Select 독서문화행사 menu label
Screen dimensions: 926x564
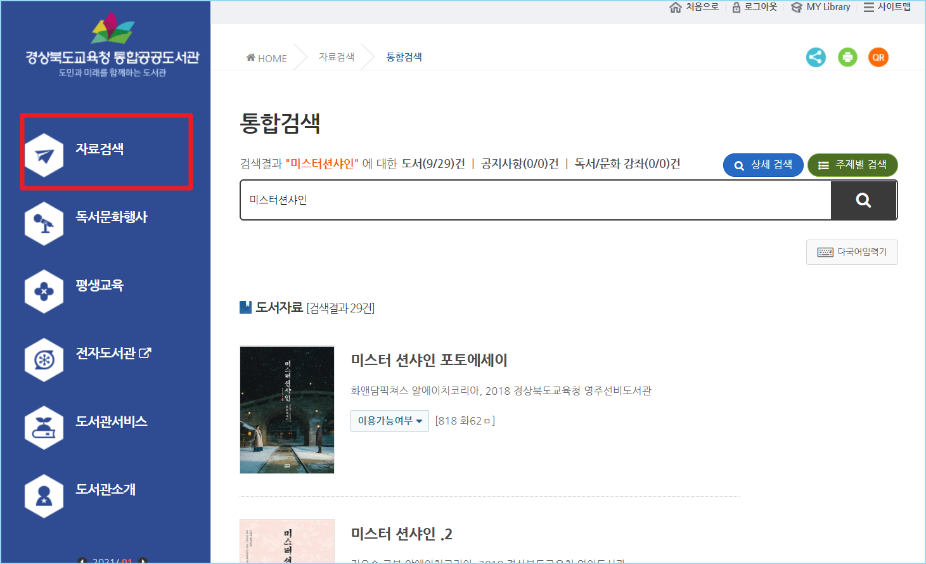[112, 217]
